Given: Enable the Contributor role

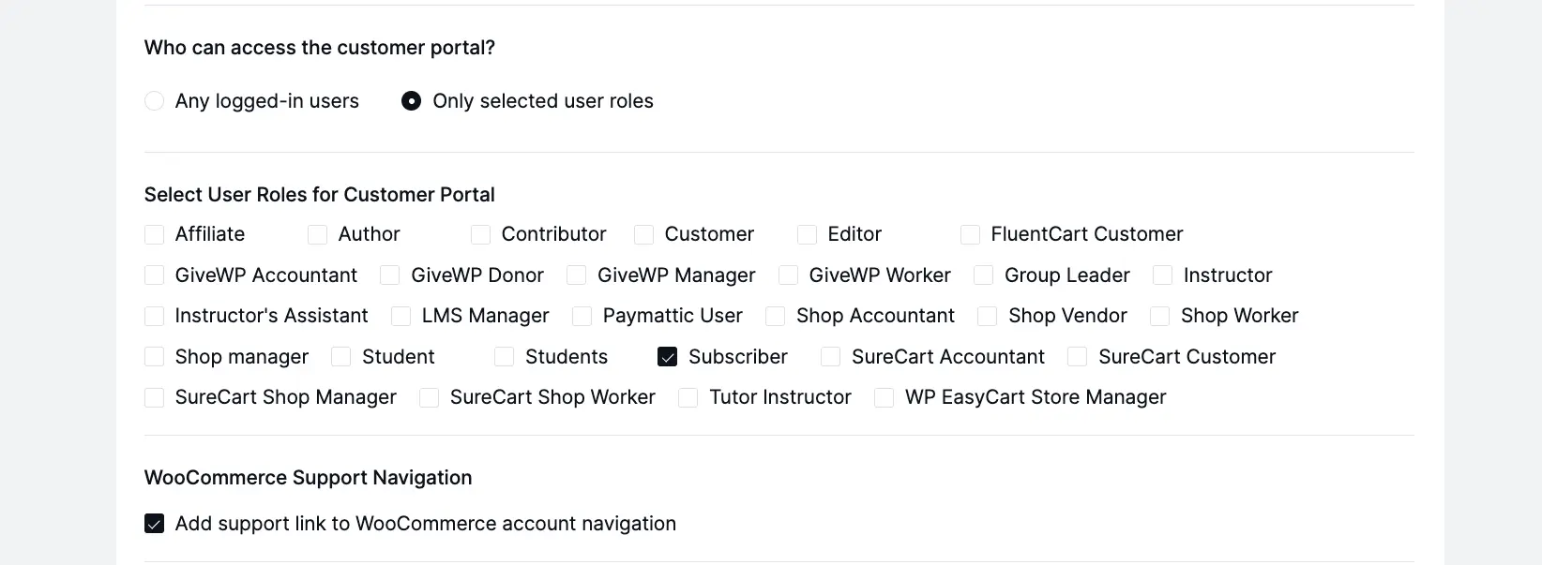Looking at the screenshot, I should pos(480,234).
